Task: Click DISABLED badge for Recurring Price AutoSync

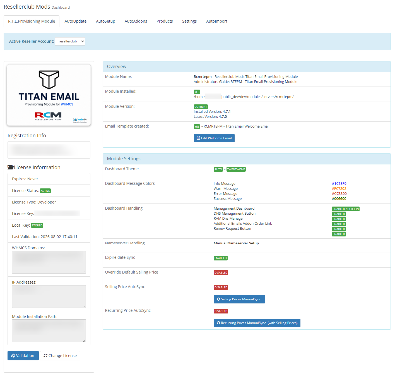Action: (221, 311)
